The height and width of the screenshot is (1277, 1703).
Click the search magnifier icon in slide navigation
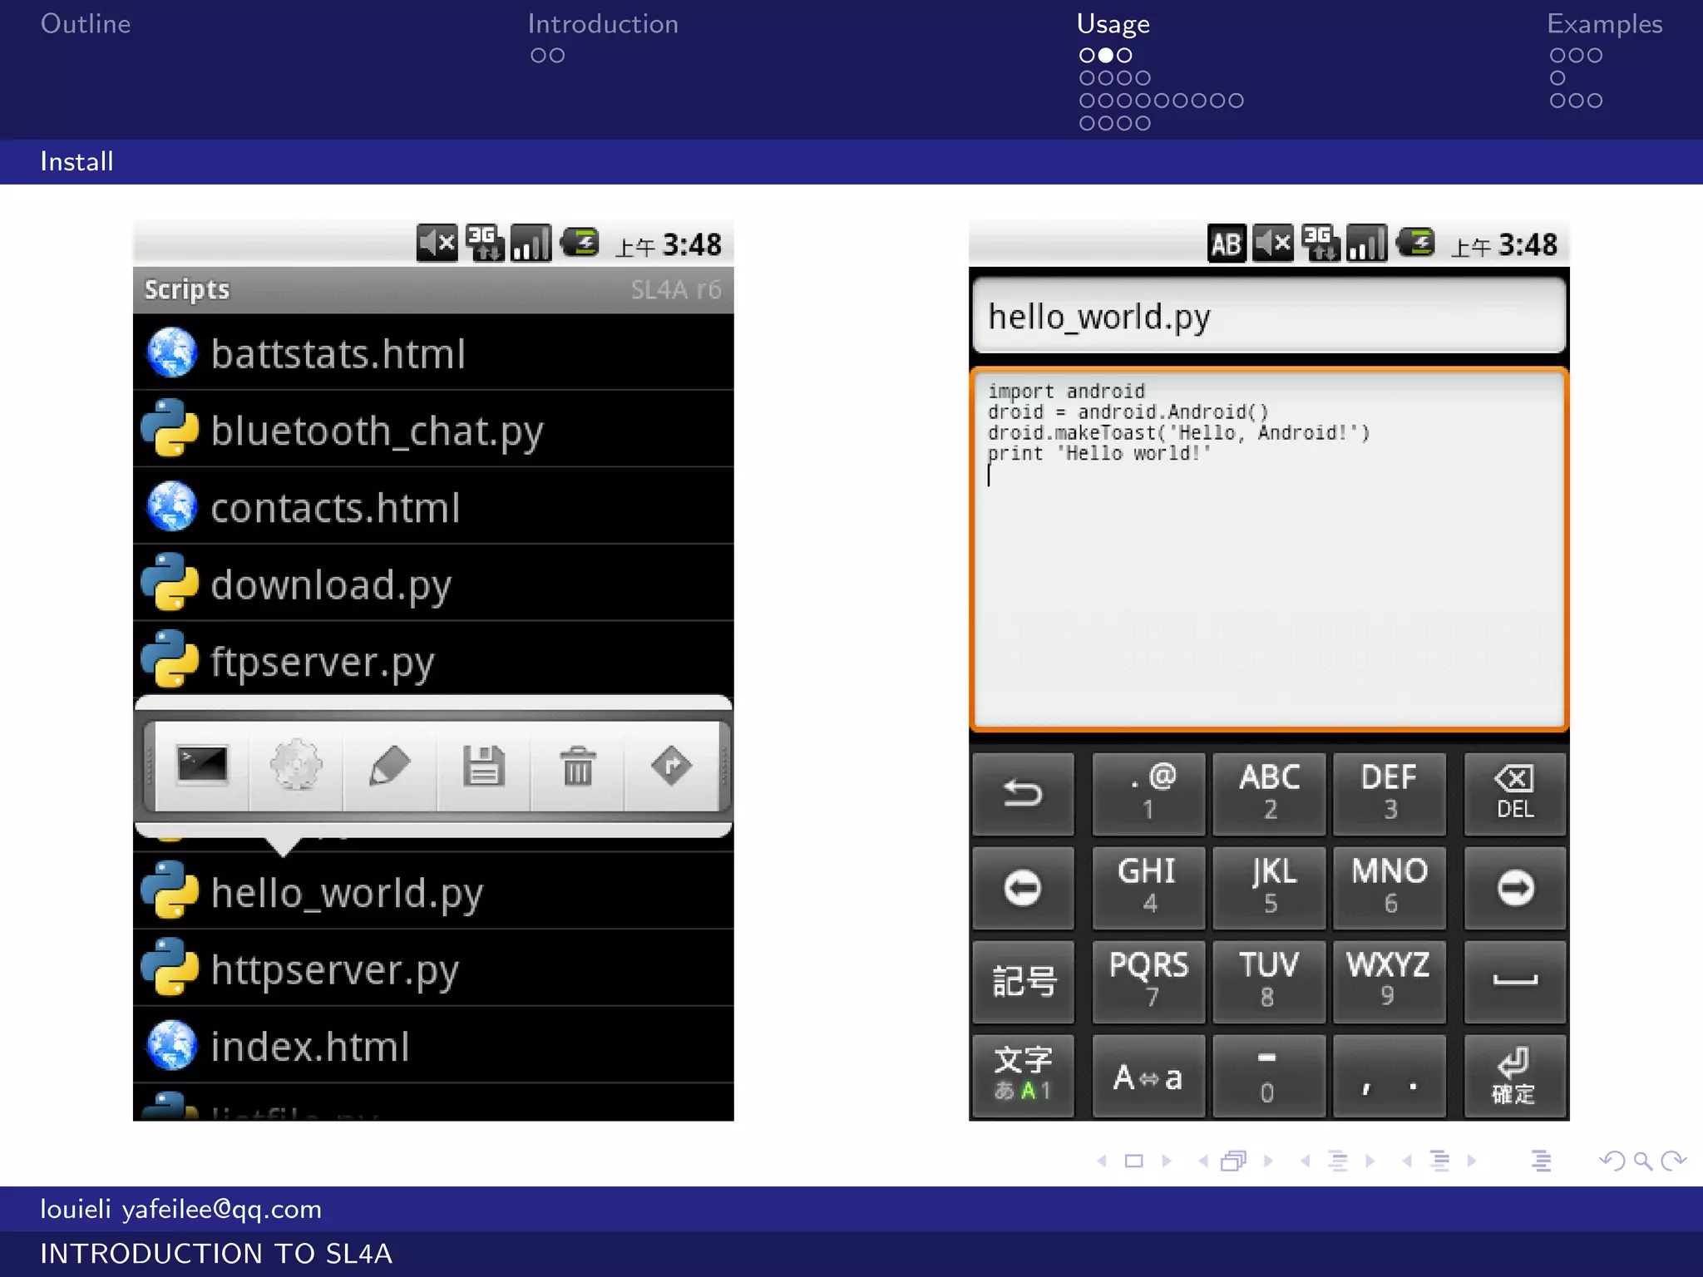pos(1642,1161)
